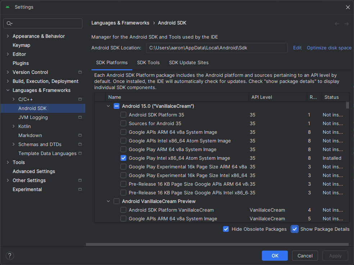Viewport: 354px width, 265px height.
Task: Click the back navigation arrow icon
Action: coord(337,24)
